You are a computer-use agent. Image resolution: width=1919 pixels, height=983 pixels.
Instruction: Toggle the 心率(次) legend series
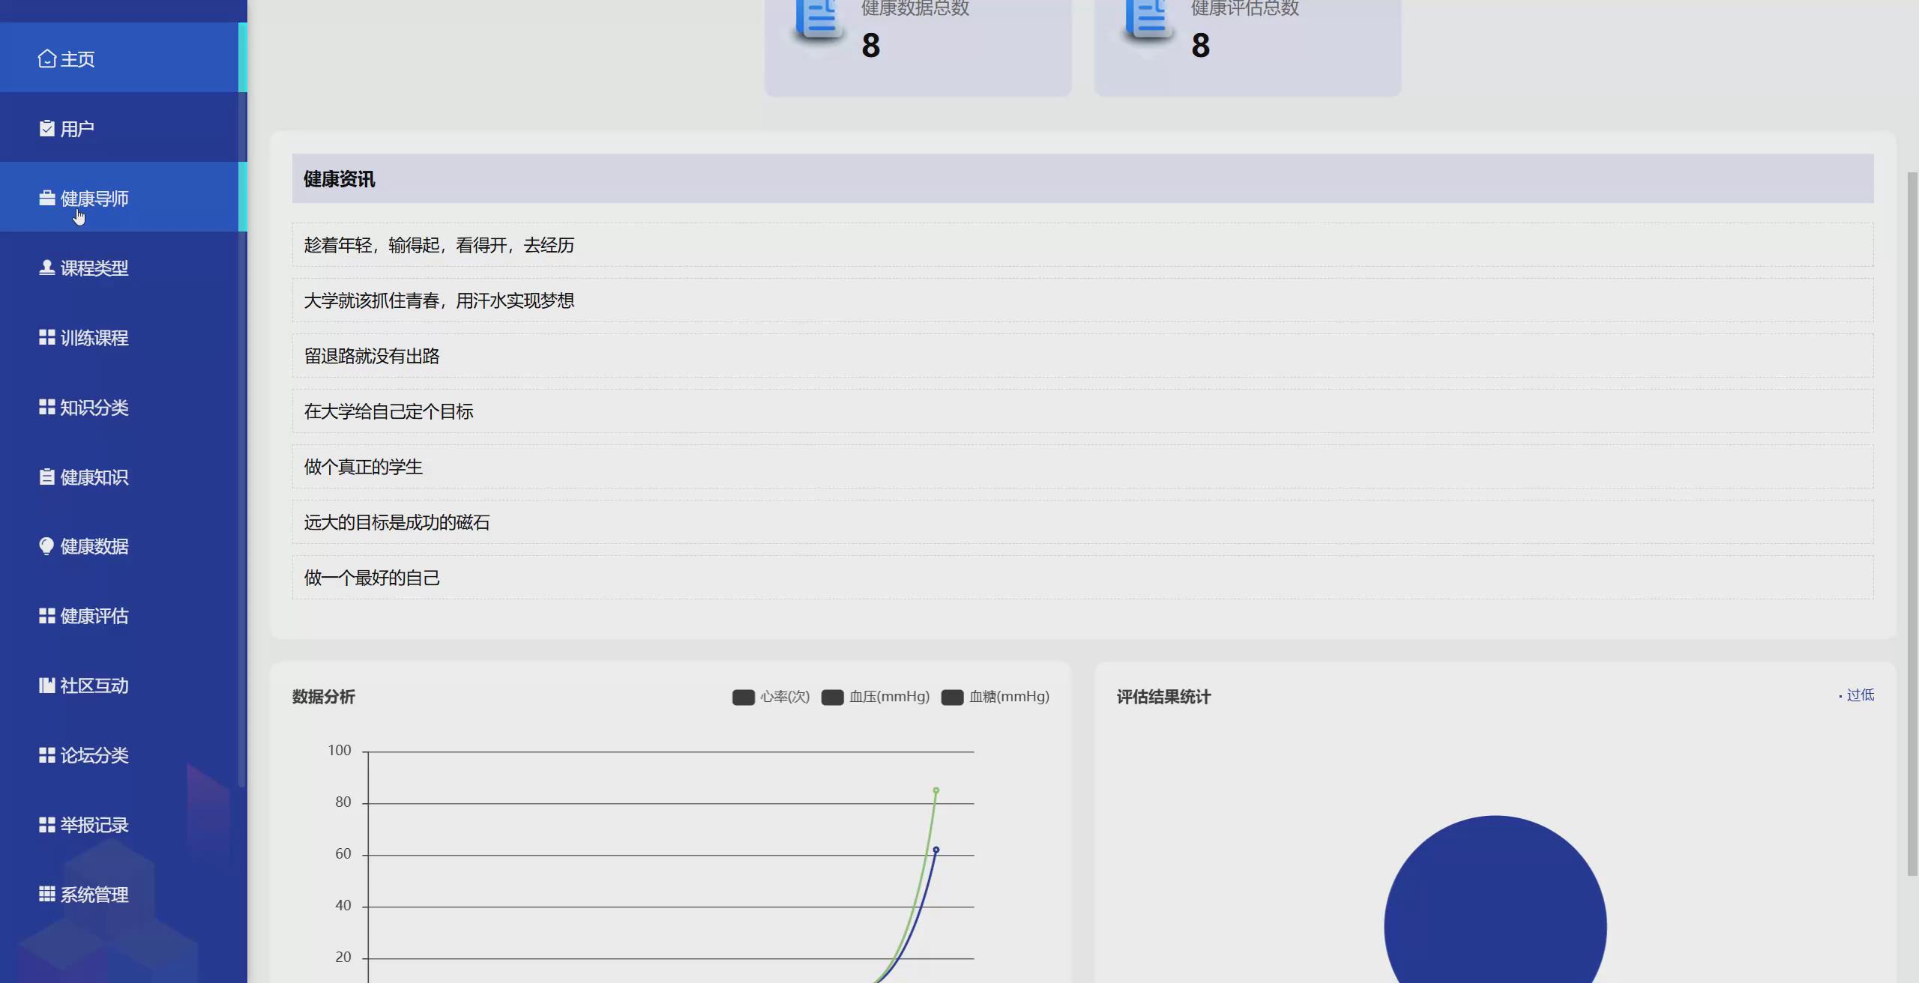tap(771, 697)
